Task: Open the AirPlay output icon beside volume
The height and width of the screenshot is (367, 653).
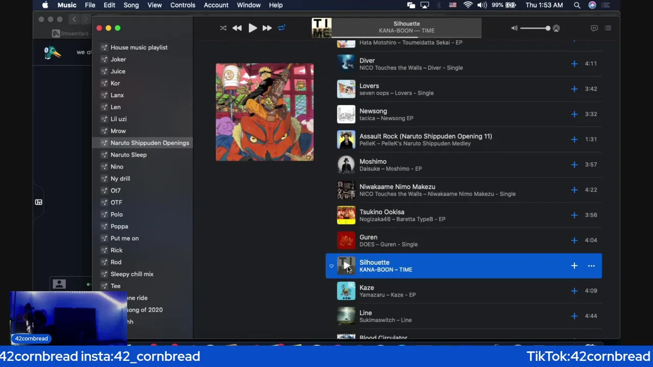Action: pyautogui.click(x=556, y=29)
